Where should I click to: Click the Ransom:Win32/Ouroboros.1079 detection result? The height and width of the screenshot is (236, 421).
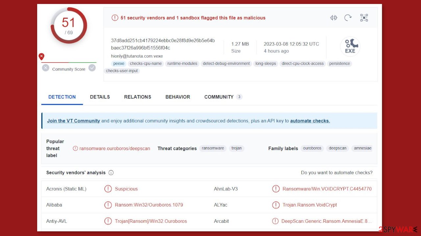149,205
